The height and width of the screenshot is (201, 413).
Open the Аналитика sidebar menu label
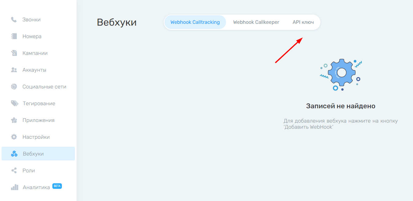coord(36,187)
